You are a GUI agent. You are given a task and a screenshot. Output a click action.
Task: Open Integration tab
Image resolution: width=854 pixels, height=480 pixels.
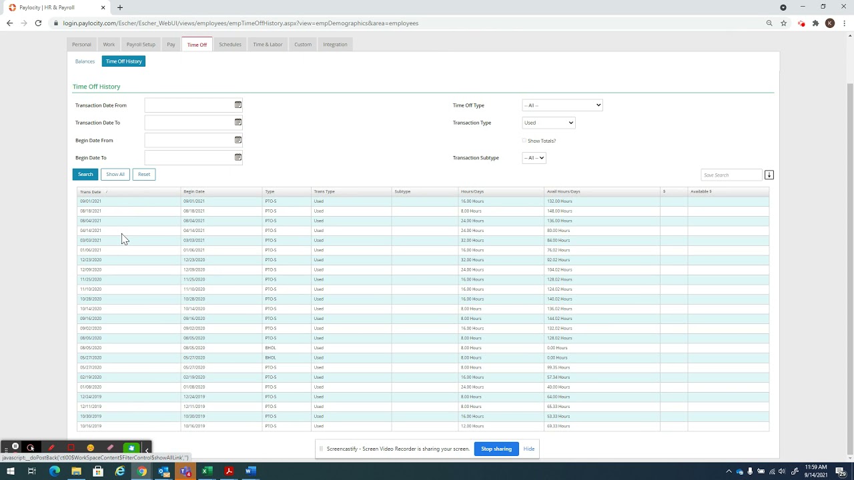tap(335, 45)
